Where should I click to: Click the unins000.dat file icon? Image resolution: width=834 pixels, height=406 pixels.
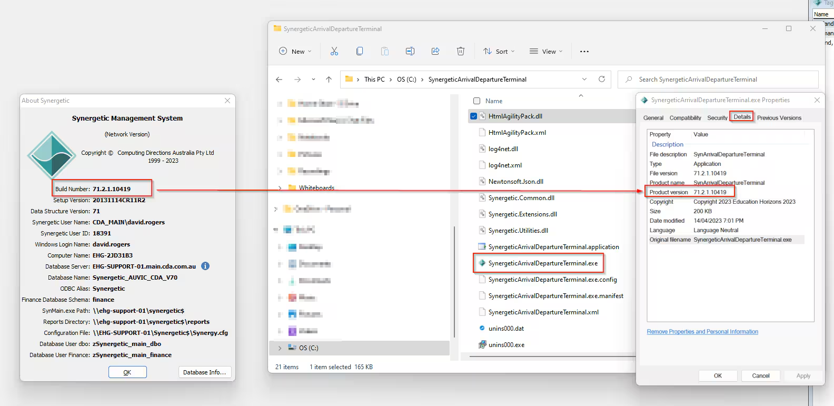click(x=482, y=328)
